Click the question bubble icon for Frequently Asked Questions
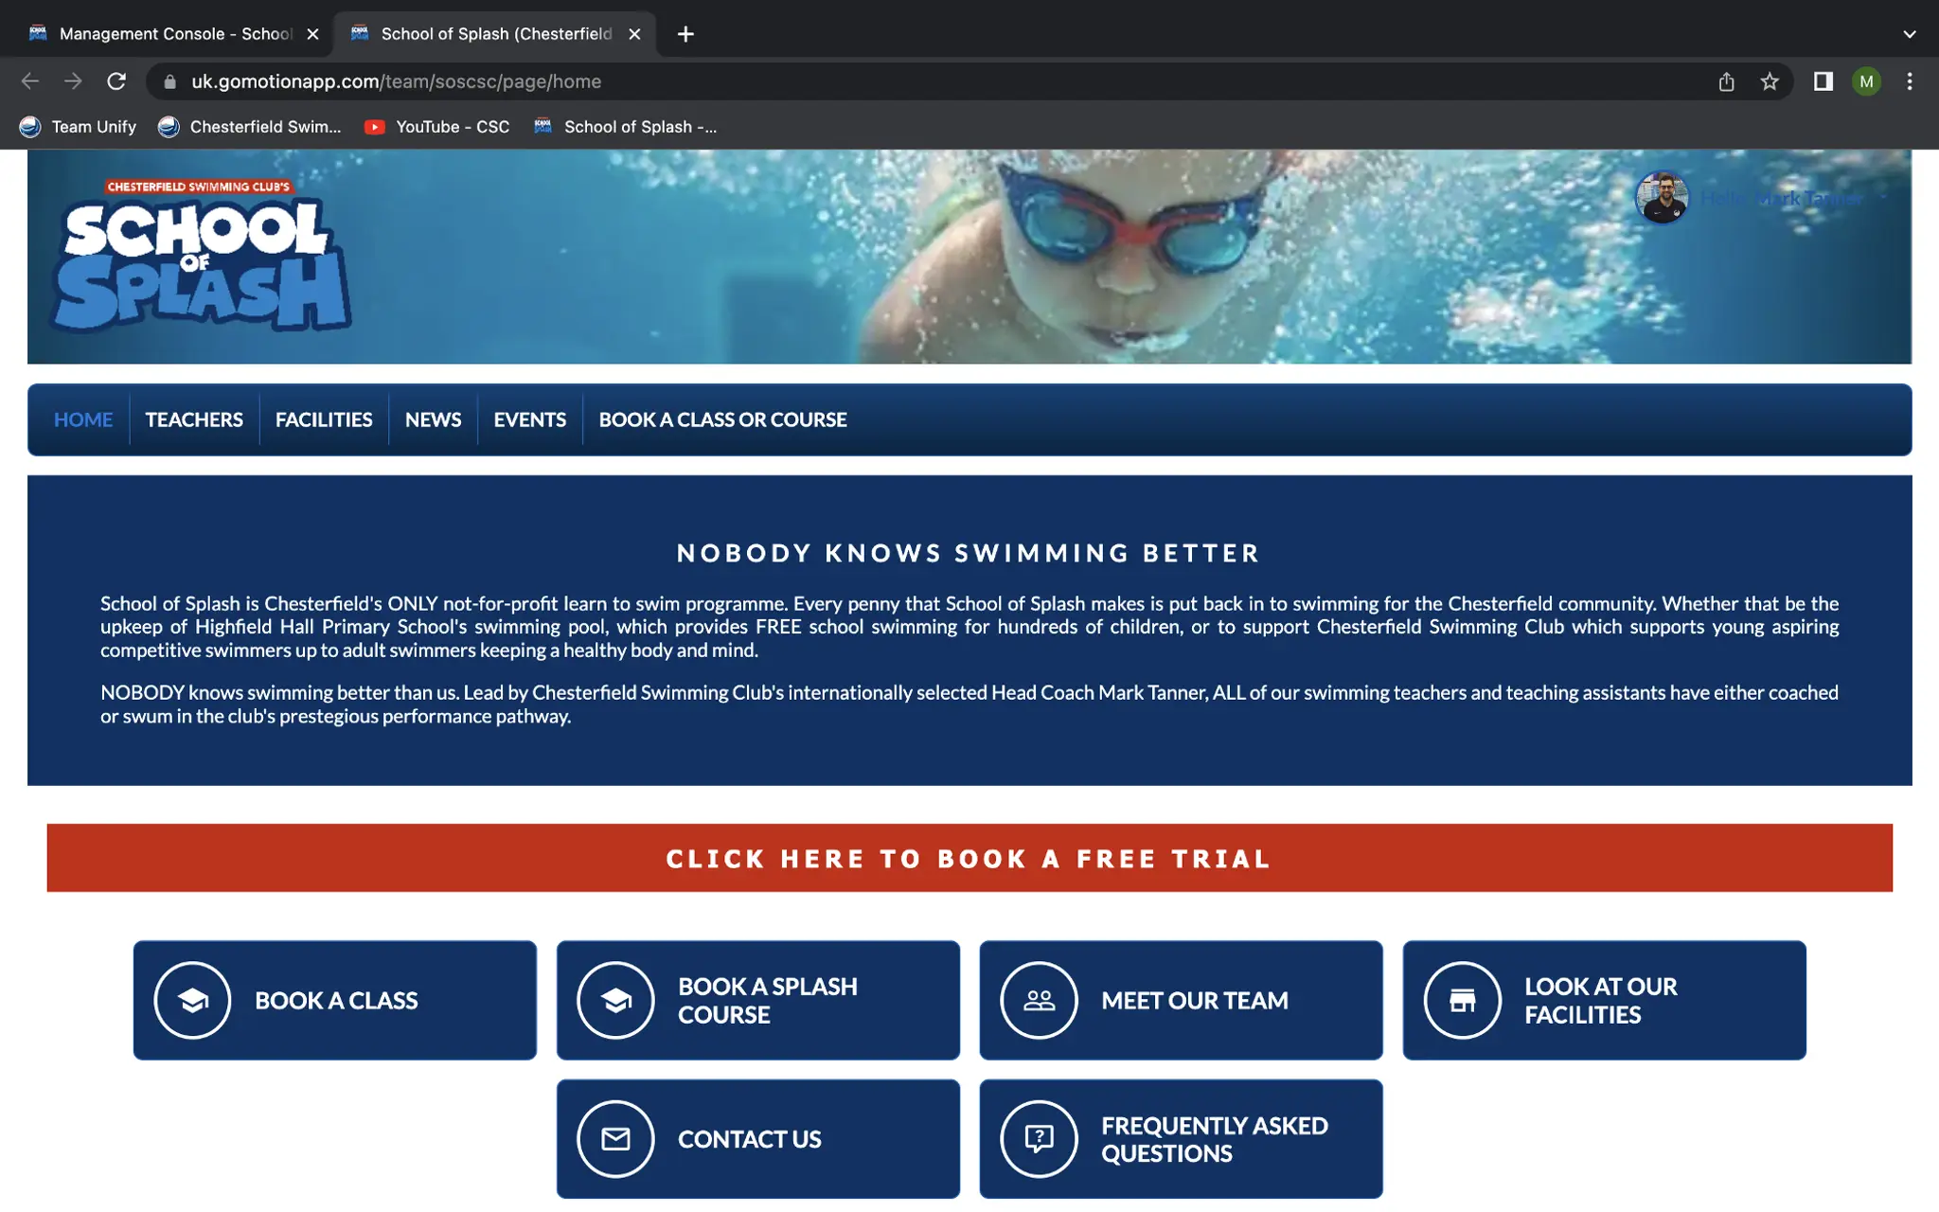This screenshot has width=1939, height=1212. tap(1039, 1138)
